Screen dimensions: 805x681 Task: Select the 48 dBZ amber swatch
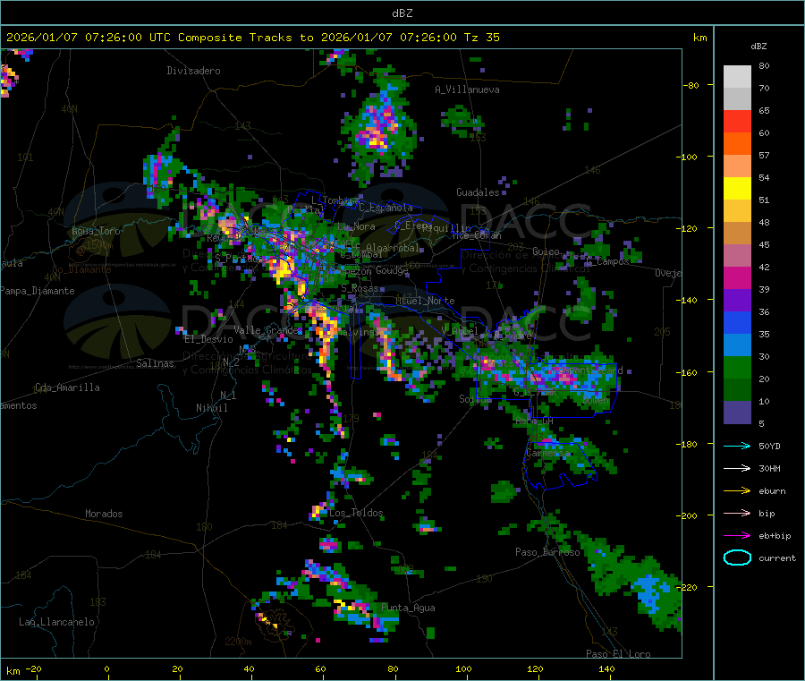point(737,234)
